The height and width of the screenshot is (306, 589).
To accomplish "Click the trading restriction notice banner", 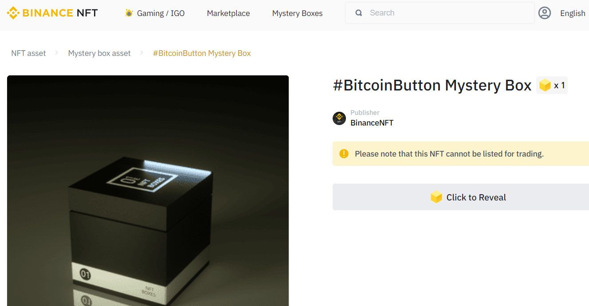I will [x=461, y=153].
